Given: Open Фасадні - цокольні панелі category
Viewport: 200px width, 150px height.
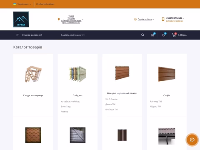Looking at the screenshot, I should point(122,93).
